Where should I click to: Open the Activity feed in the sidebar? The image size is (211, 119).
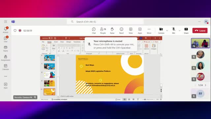click(6, 30)
